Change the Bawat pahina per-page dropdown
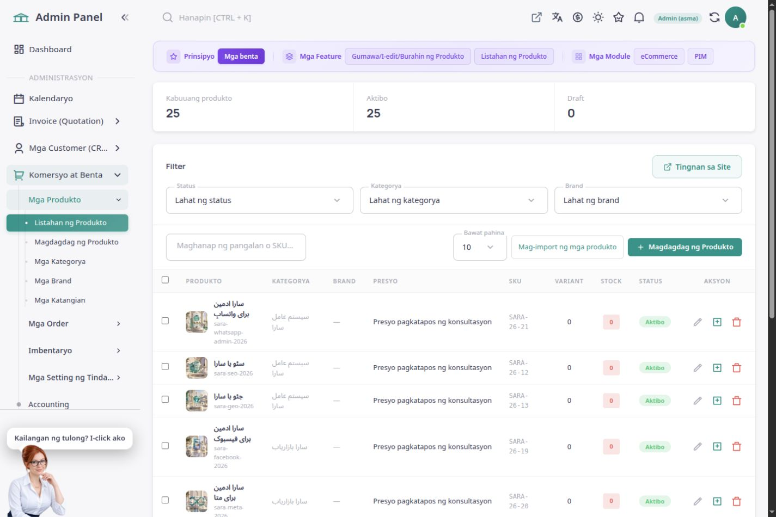The image size is (776, 517). tap(480, 247)
